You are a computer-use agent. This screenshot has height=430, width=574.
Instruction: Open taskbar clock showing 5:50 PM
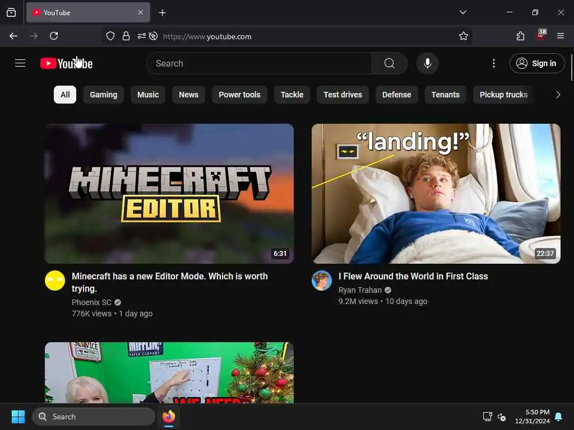(x=533, y=417)
